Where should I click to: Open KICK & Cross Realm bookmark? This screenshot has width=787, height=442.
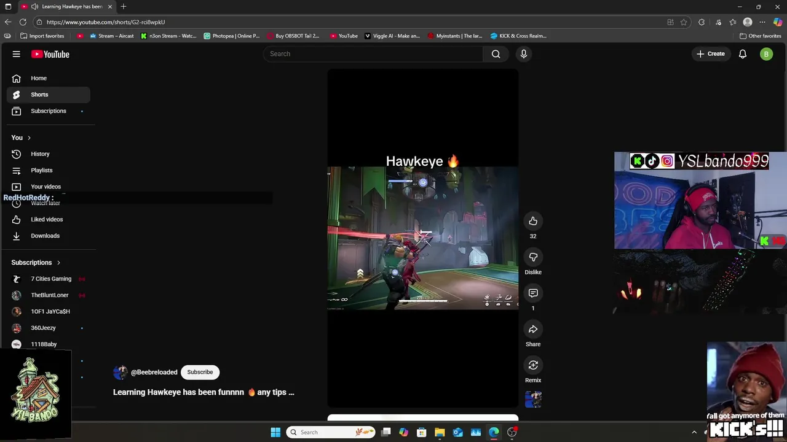pyautogui.click(x=518, y=36)
